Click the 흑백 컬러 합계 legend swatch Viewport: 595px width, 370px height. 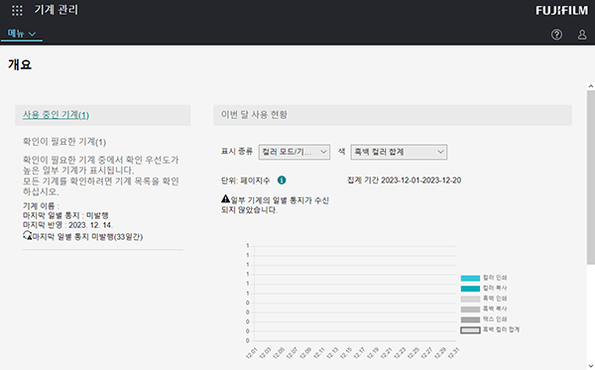tap(470, 330)
